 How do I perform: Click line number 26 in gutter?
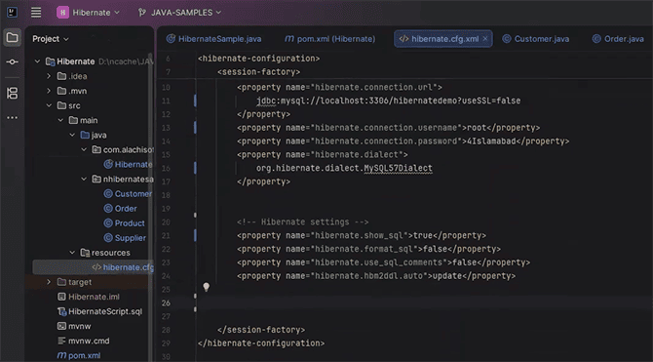coord(166,303)
